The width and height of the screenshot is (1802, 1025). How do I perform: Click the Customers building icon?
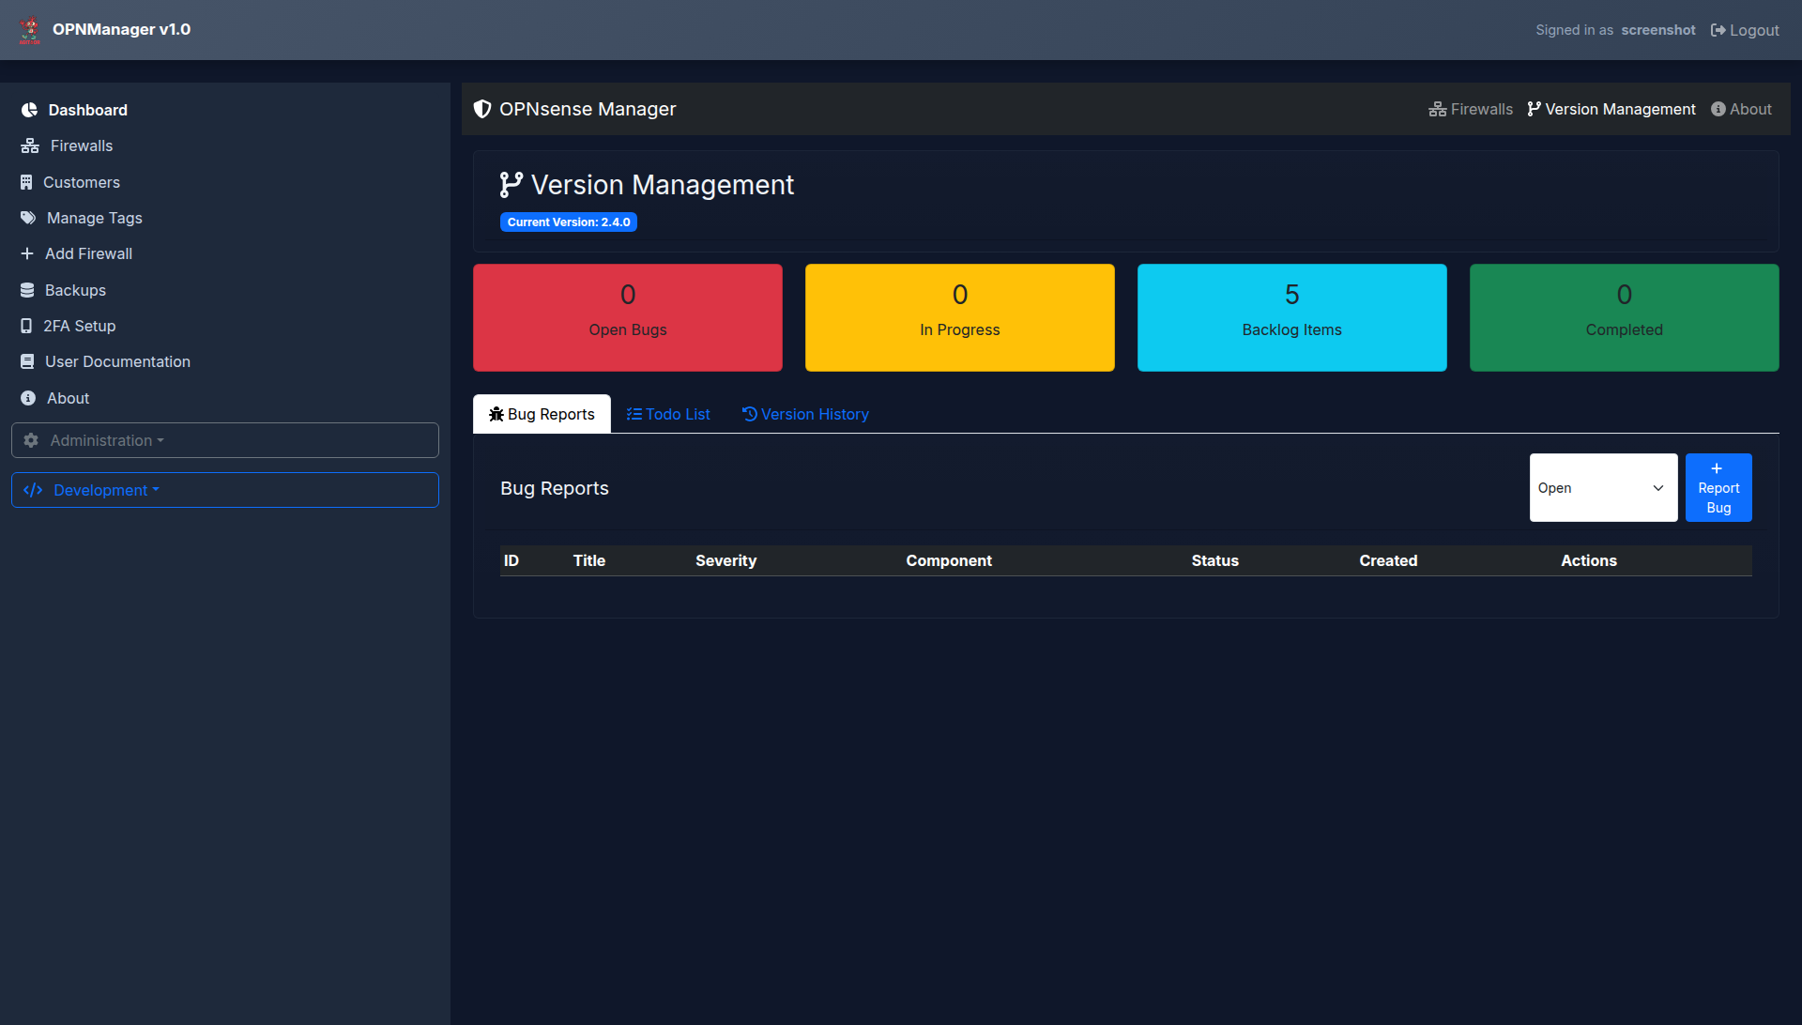tap(26, 182)
